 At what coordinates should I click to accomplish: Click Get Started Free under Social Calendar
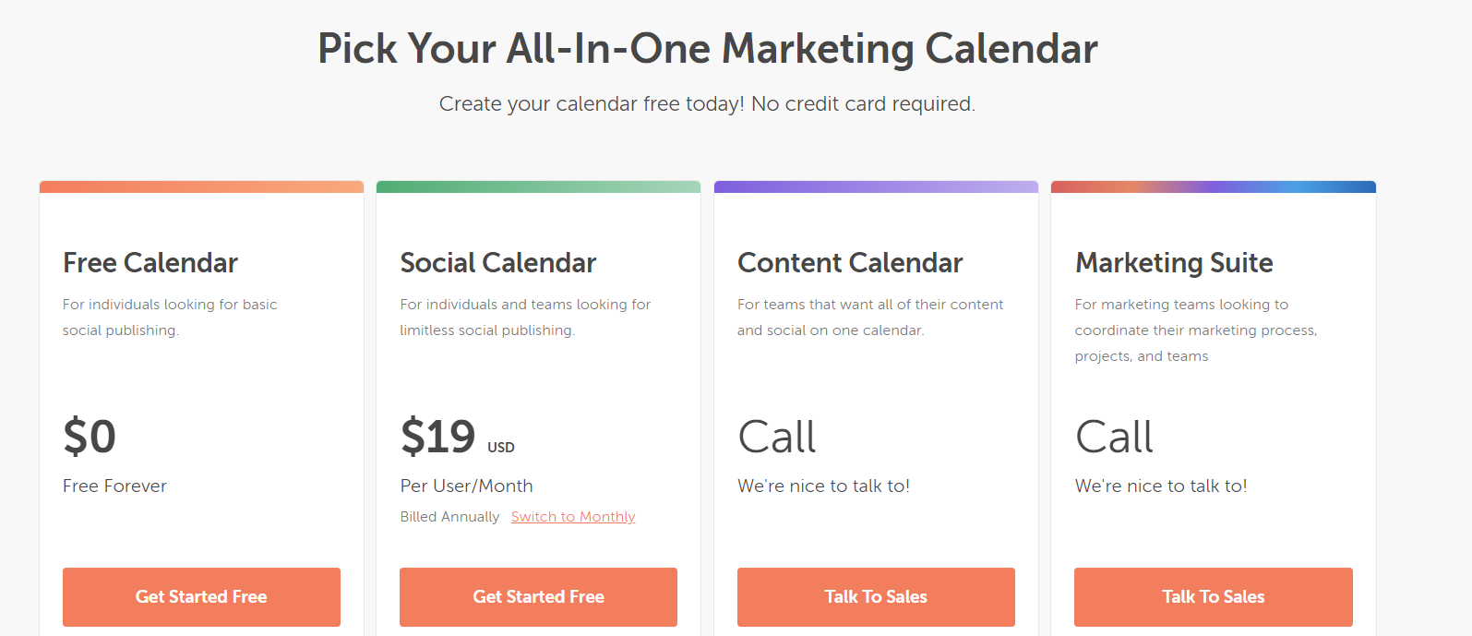click(x=538, y=597)
